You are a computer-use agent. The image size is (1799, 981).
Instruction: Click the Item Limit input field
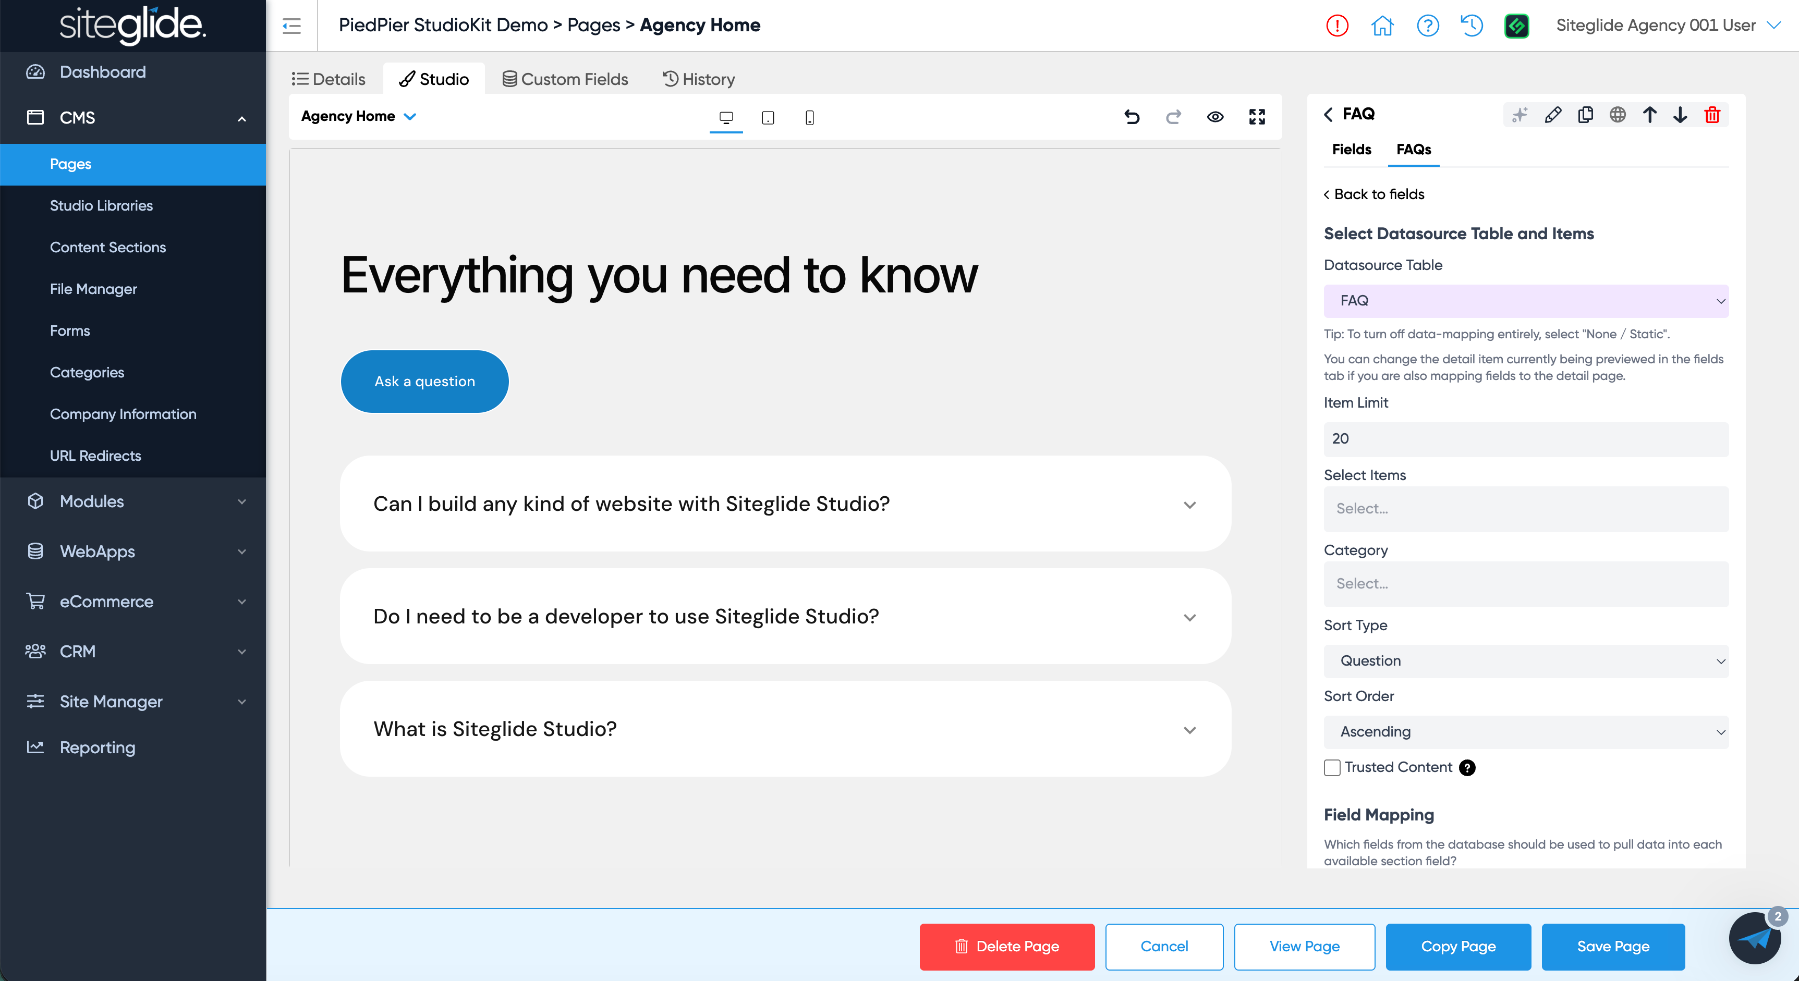[x=1526, y=439]
